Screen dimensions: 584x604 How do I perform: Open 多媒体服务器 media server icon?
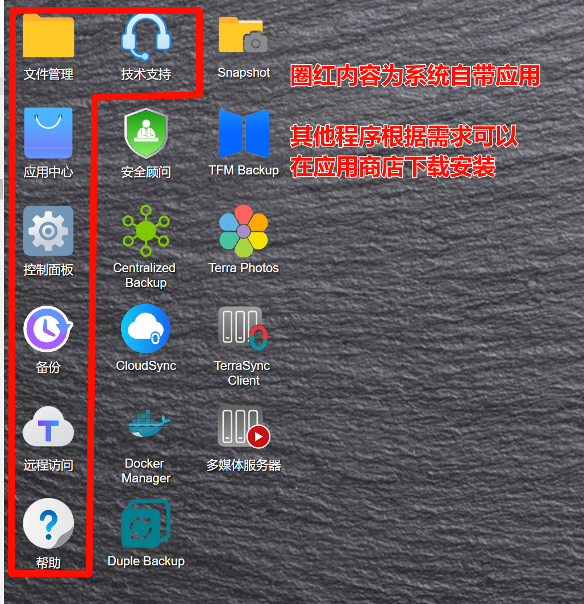244,426
